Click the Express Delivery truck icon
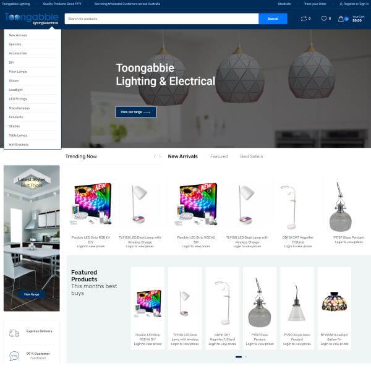The image size is (371, 371). pos(14,333)
